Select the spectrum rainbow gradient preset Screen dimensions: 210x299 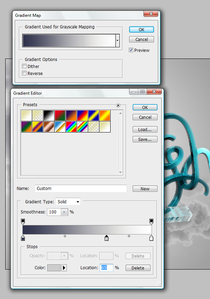pyautogui.click(x=71, y=127)
